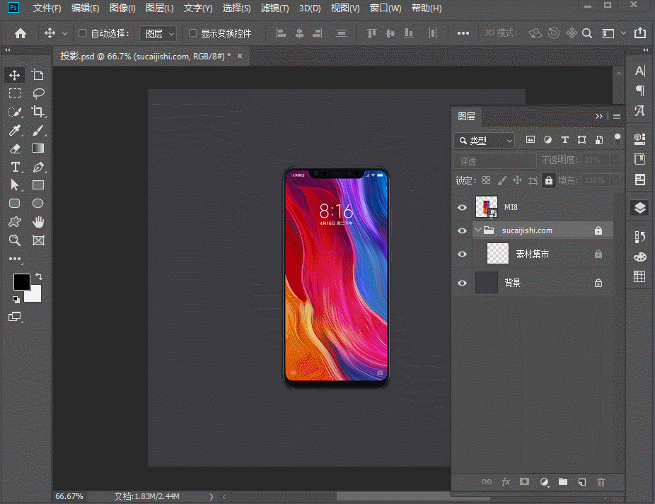The height and width of the screenshot is (504, 655).
Task: Open the 图像(I) menu
Action: tap(122, 8)
